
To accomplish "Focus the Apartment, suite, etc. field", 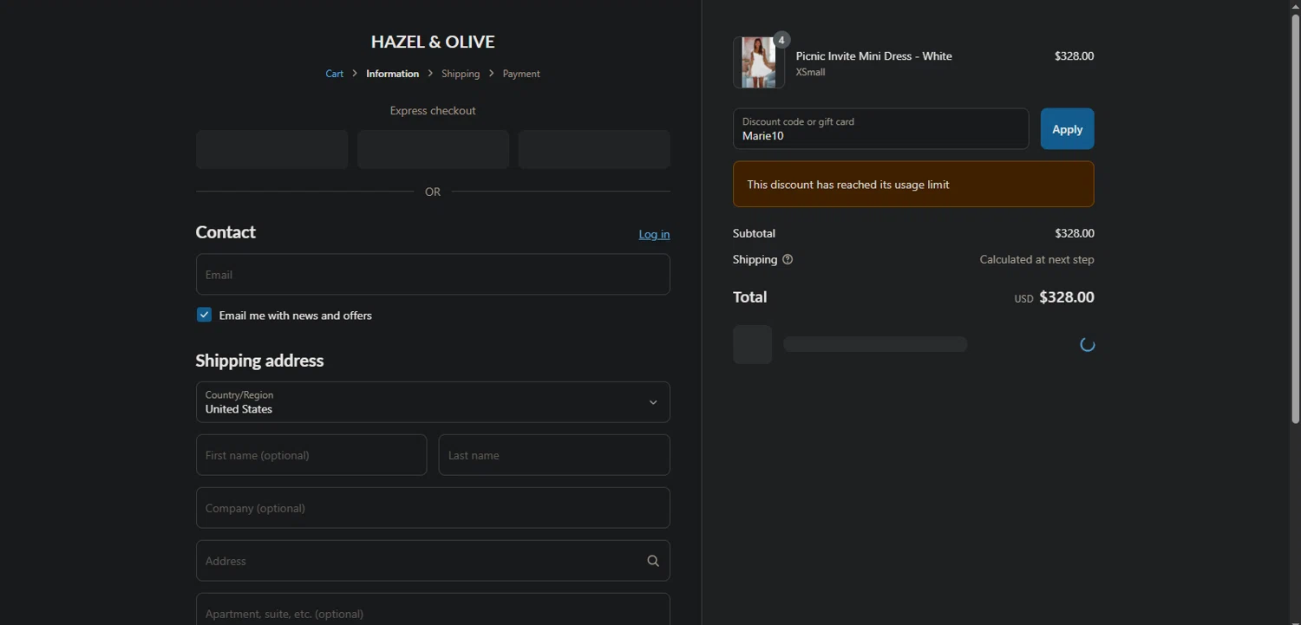I will coord(433,609).
